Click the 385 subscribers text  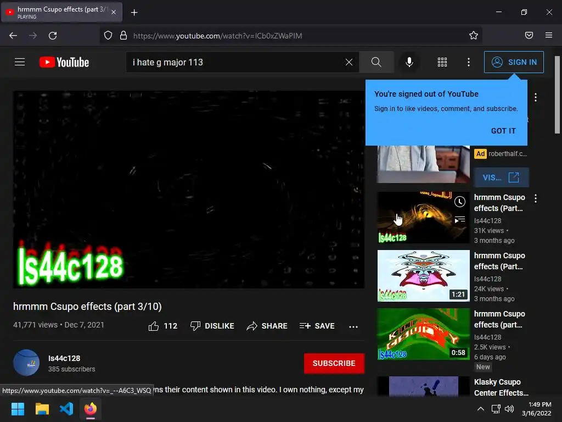pos(72,369)
